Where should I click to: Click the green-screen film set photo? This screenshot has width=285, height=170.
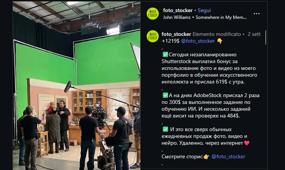(x=76, y=86)
